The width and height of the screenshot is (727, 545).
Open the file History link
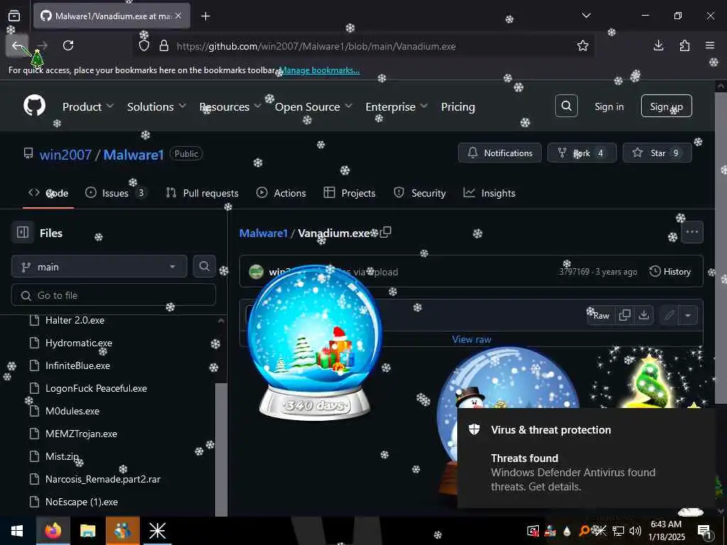(x=670, y=272)
